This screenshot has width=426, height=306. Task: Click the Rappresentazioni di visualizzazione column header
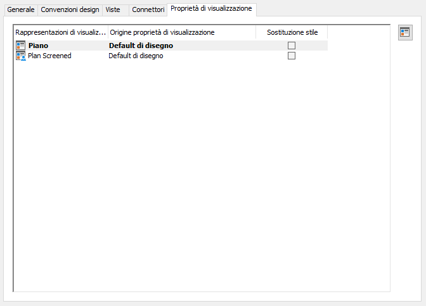point(60,32)
